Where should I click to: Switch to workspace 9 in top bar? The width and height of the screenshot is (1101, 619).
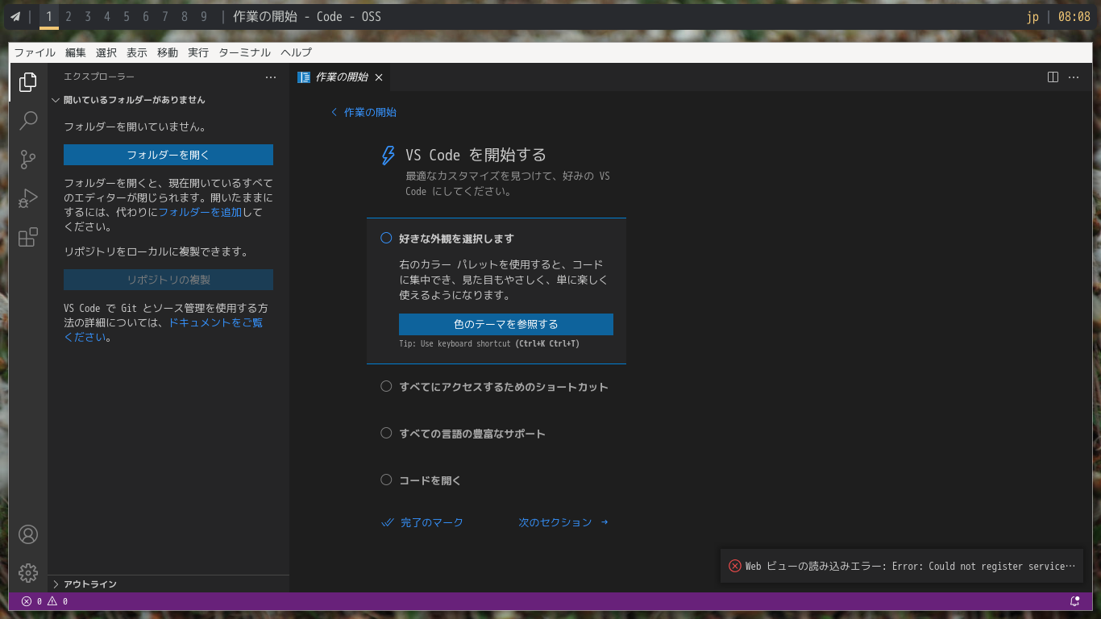204,16
